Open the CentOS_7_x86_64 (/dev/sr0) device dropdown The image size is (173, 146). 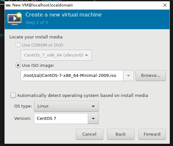56,55
